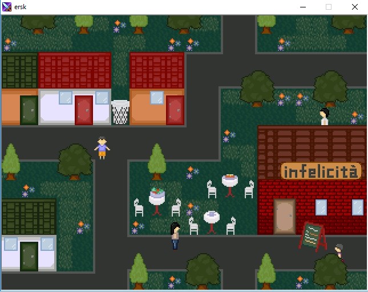Click the blond character in purple shirt
Viewport: 368px width, 292px height.
pyautogui.click(x=102, y=147)
